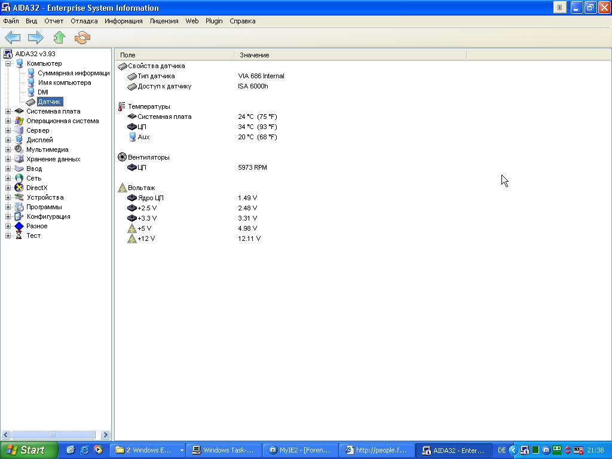Viewport: 612px width, 459px height.
Task: Expand the Тест node
Action: (x=8, y=235)
